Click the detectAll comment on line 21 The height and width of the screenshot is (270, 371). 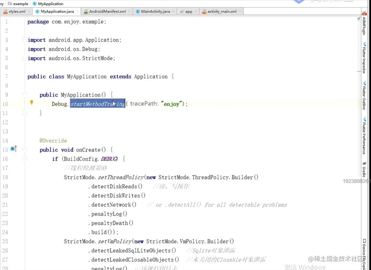click(x=216, y=205)
